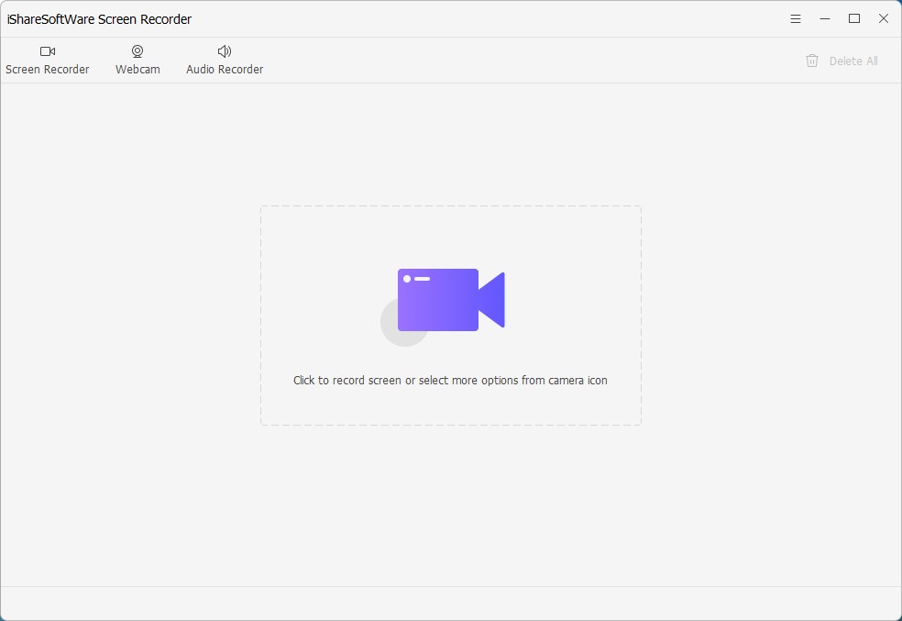This screenshot has width=902, height=621.
Task: Click the Webcam icon in toolbar
Action: [137, 51]
